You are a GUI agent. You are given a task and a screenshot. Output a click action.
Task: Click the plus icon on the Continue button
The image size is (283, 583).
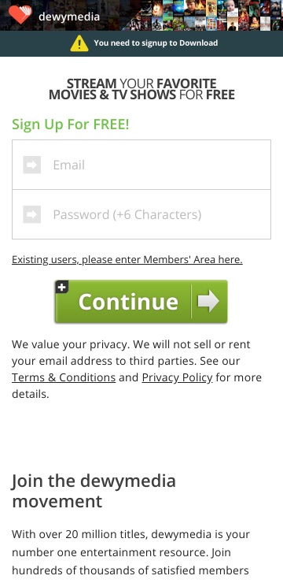click(x=62, y=287)
